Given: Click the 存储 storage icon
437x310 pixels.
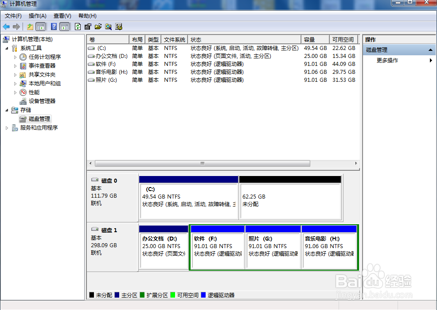Looking at the screenshot, I should click(15, 110).
